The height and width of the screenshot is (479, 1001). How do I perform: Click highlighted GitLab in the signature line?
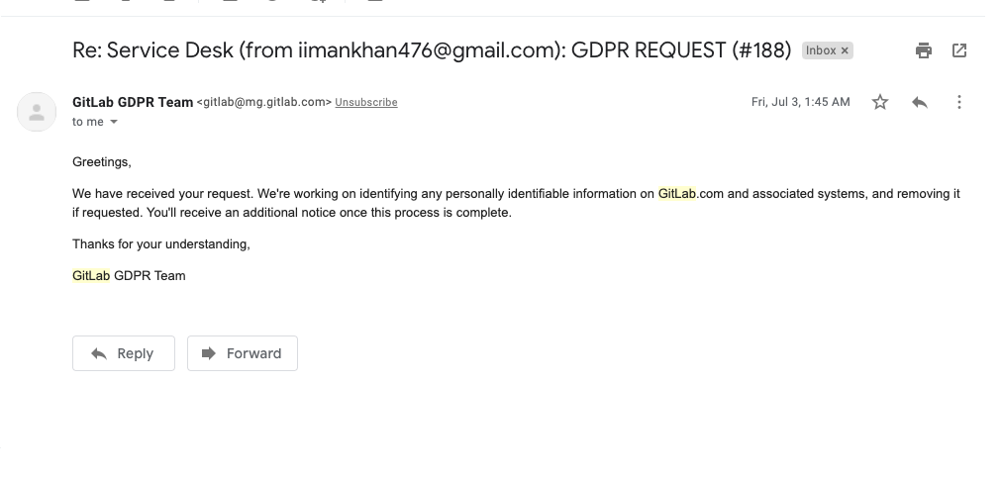pos(91,276)
